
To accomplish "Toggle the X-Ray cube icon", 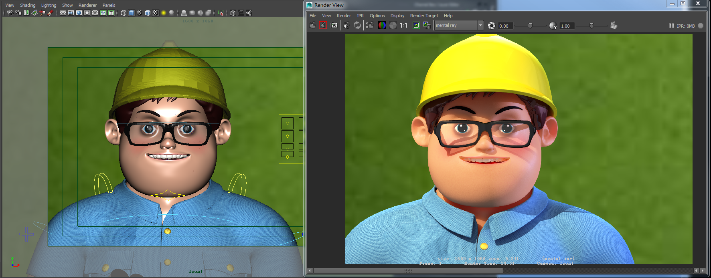I will click(233, 13).
